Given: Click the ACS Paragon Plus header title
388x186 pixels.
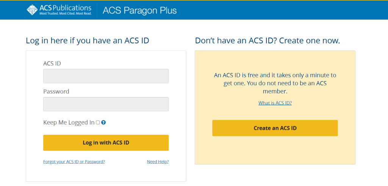Looking at the screenshot, I should (x=140, y=10).
